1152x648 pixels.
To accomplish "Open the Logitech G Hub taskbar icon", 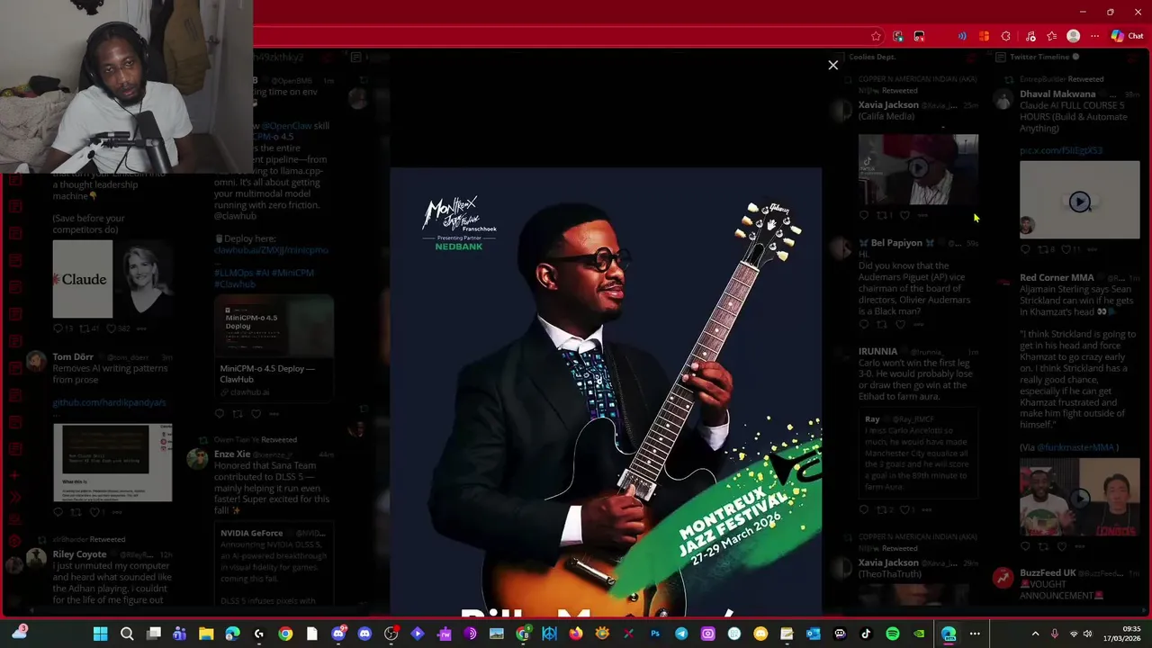I will [259, 634].
